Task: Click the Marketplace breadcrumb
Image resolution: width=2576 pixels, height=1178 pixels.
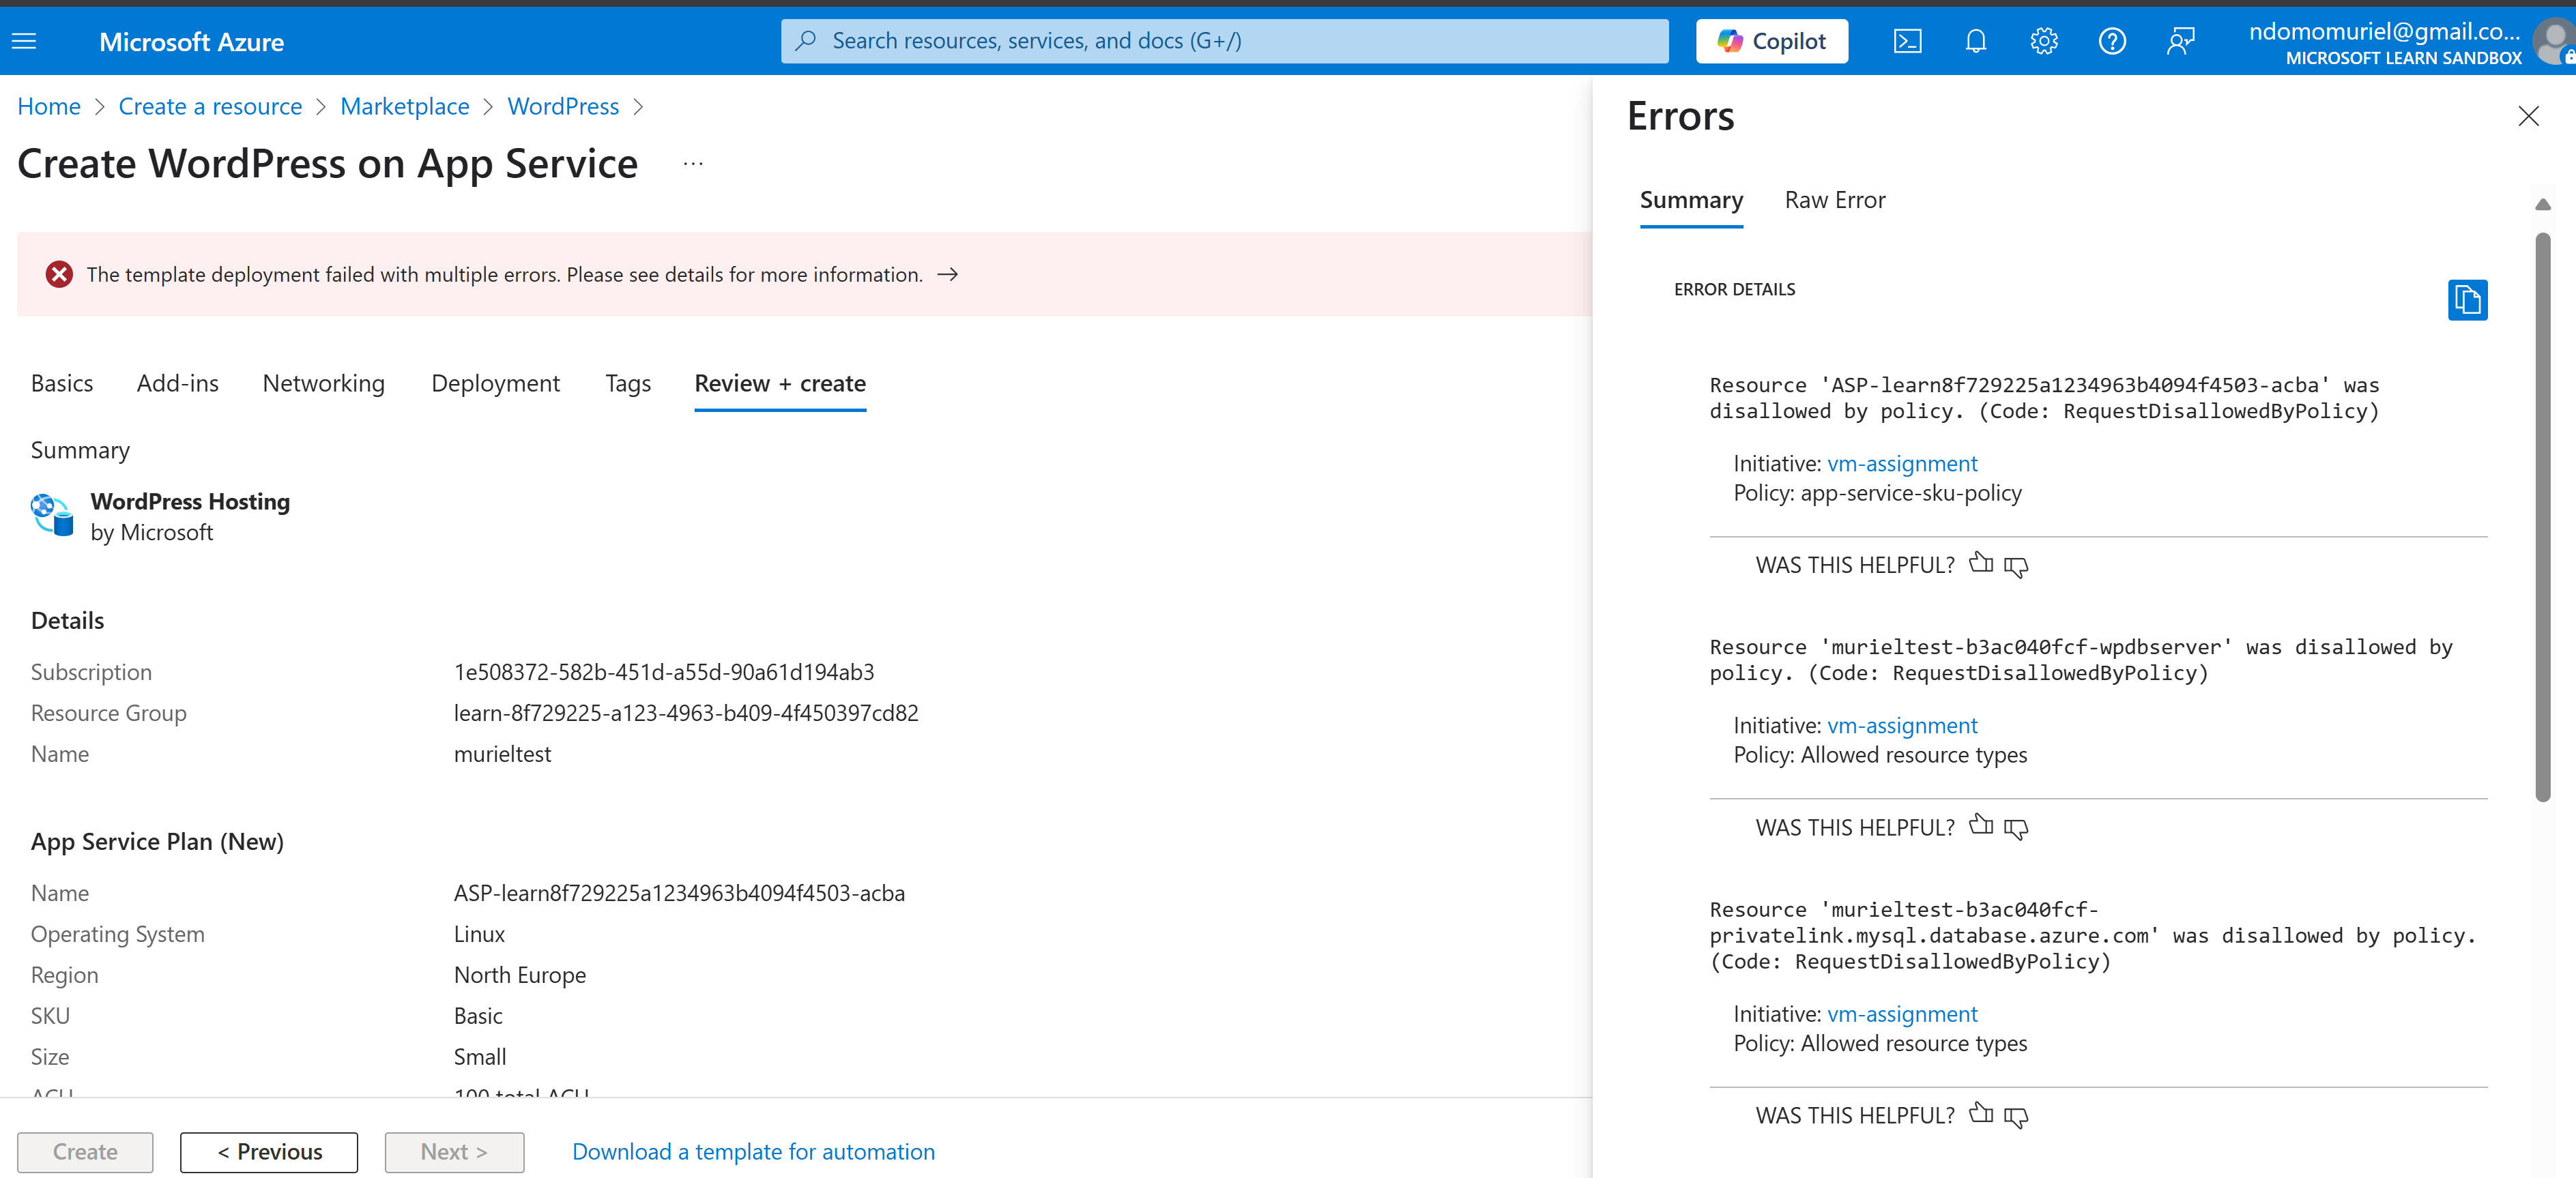Action: pos(405,107)
